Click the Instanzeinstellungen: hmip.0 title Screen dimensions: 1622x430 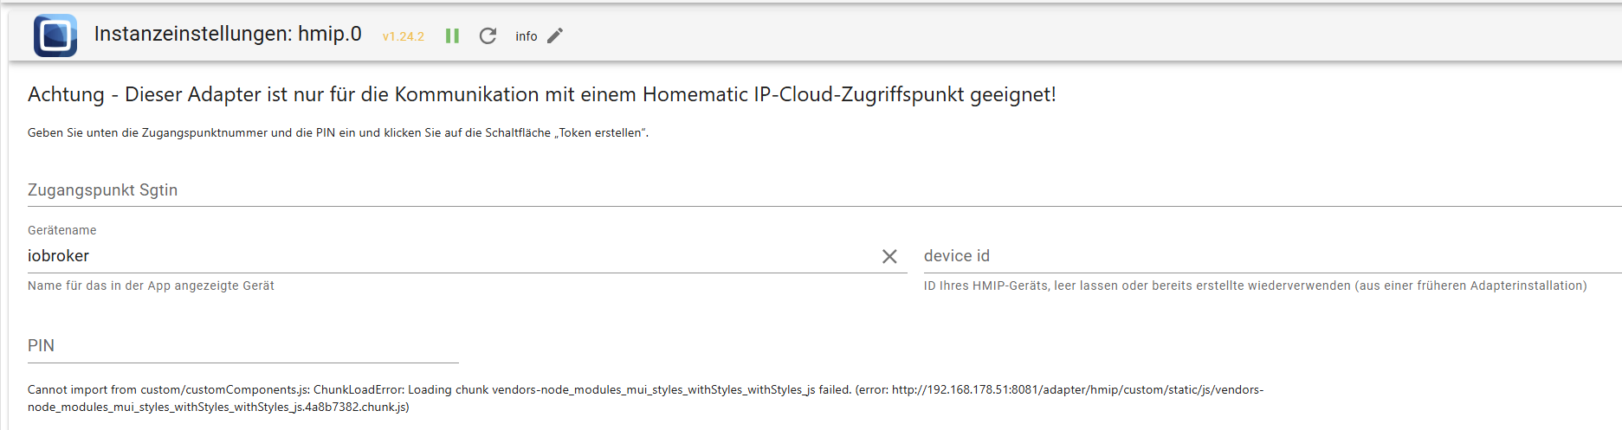click(228, 34)
